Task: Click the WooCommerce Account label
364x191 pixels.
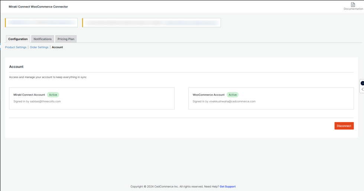Action: click(x=208, y=95)
